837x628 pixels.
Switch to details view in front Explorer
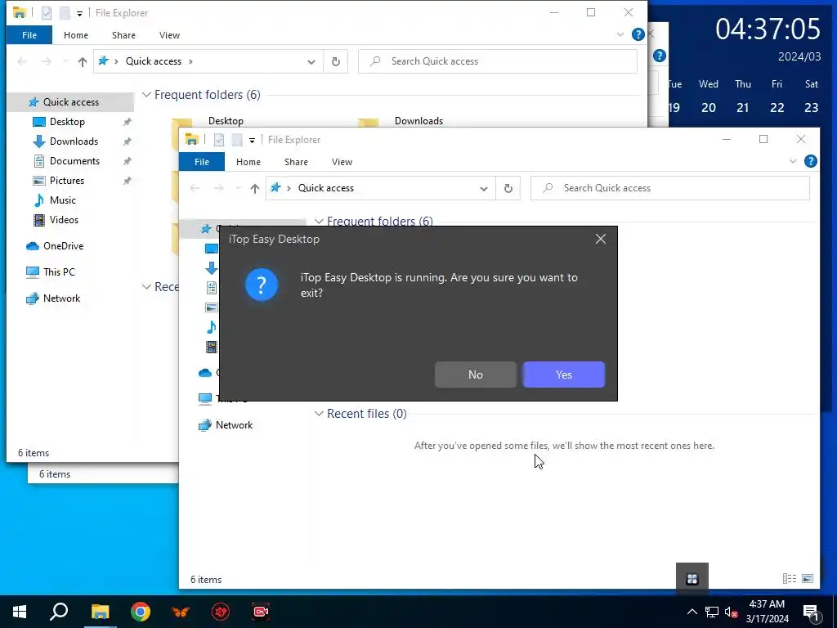tap(790, 578)
